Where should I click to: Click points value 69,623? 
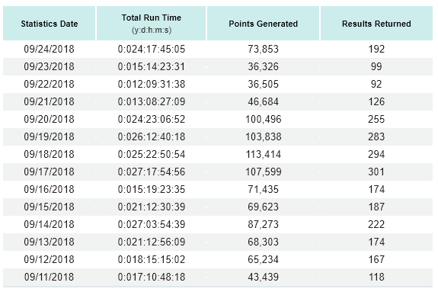(x=263, y=207)
